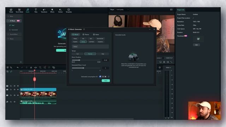
Task: Select the Mood tab in AI Music Generator
Action: click(x=75, y=35)
